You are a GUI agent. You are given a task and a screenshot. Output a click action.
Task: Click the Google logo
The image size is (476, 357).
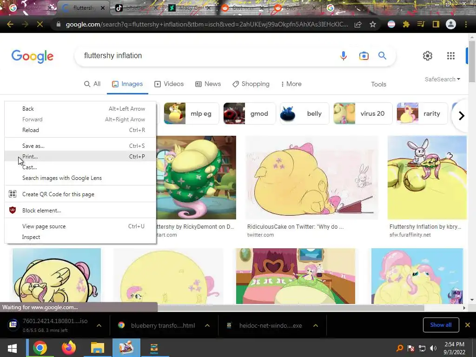click(x=33, y=56)
